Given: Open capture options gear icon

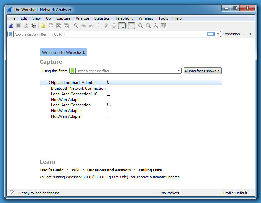Looking at the screenshot, I should (x=33, y=26).
